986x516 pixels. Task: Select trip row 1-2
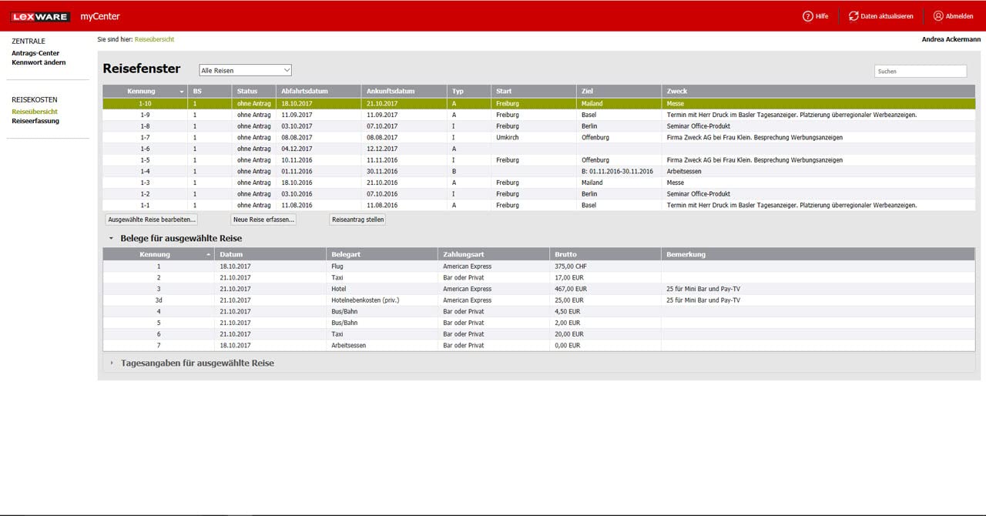(x=539, y=194)
